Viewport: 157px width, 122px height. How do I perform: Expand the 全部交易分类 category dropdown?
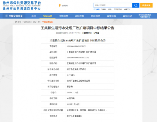pyautogui.click(x=14, y=16)
